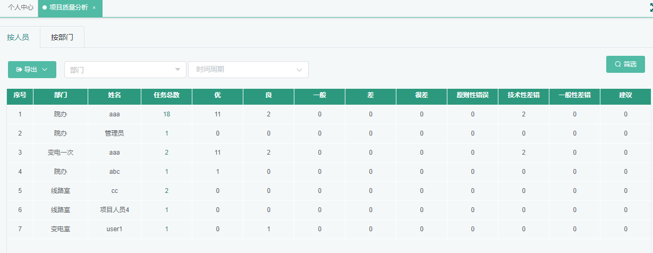Screen dimensions: 653x253
Task: Click the magnifier icon on 筛选 button
Action: click(x=617, y=64)
